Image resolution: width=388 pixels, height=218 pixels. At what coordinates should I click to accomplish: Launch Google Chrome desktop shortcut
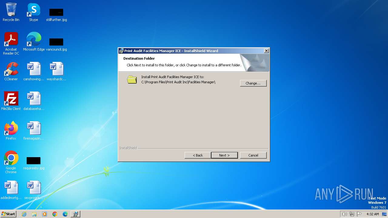11,162
